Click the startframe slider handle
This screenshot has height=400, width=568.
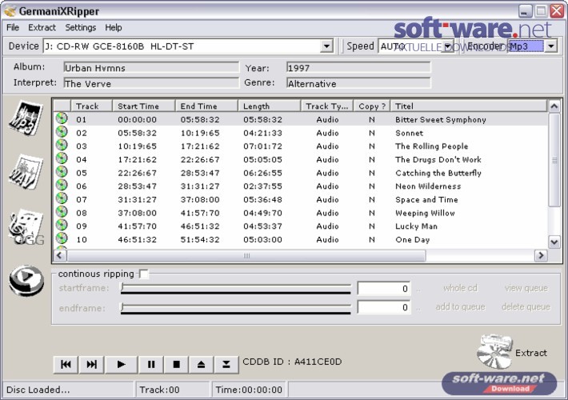coord(122,287)
